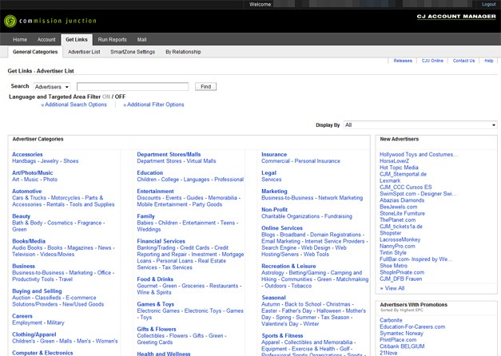
Task: Turn the language filter OFF
Action: point(120,97)
